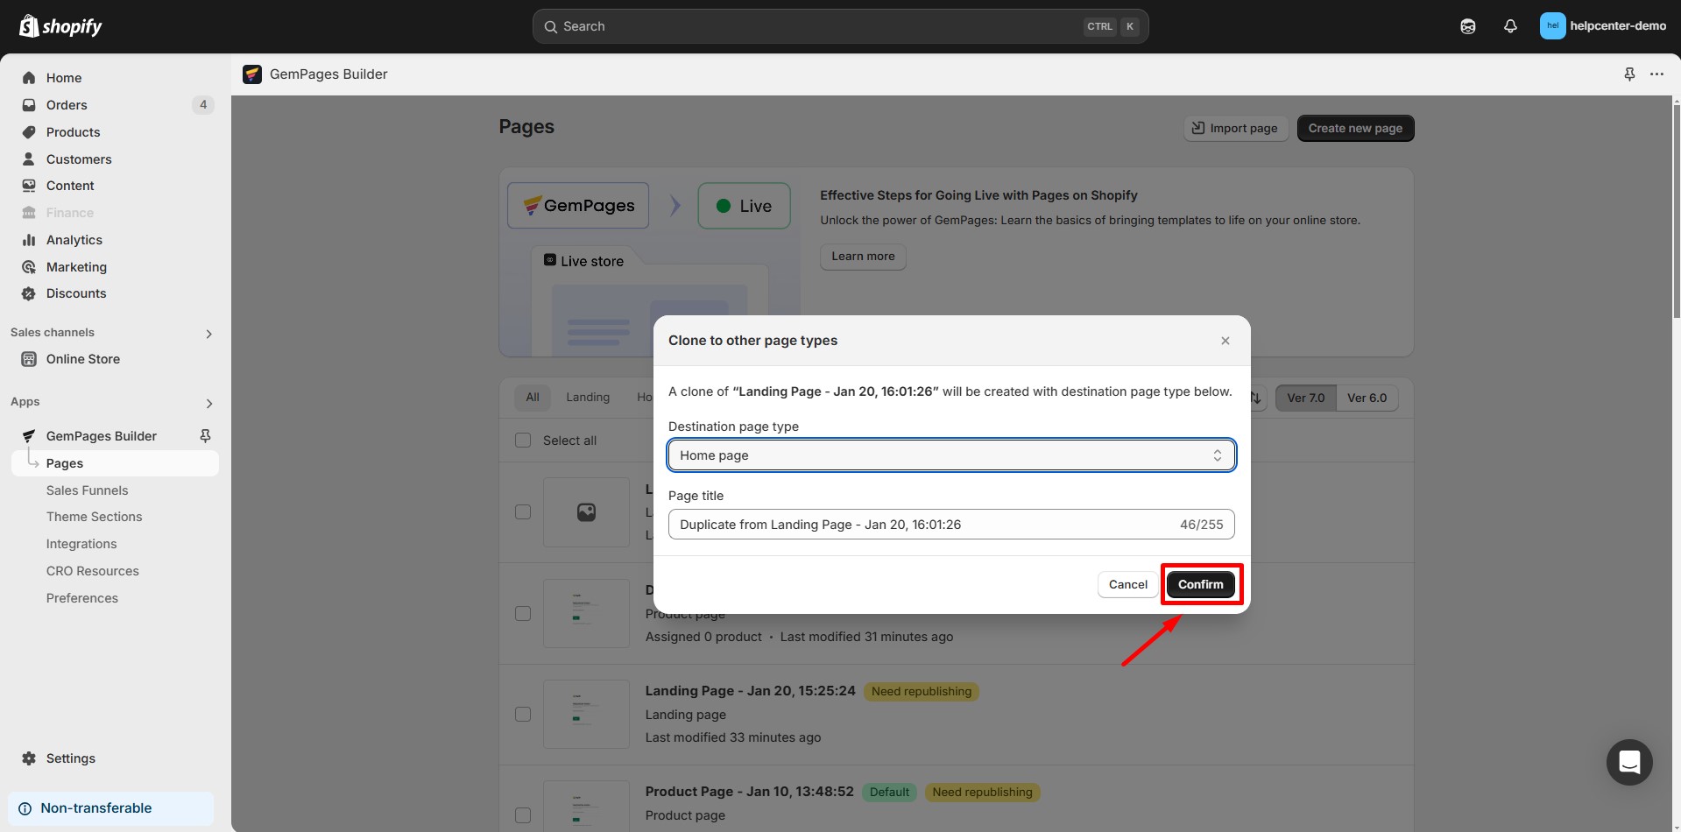Edit the Page title input field

[x=920, y=524]
